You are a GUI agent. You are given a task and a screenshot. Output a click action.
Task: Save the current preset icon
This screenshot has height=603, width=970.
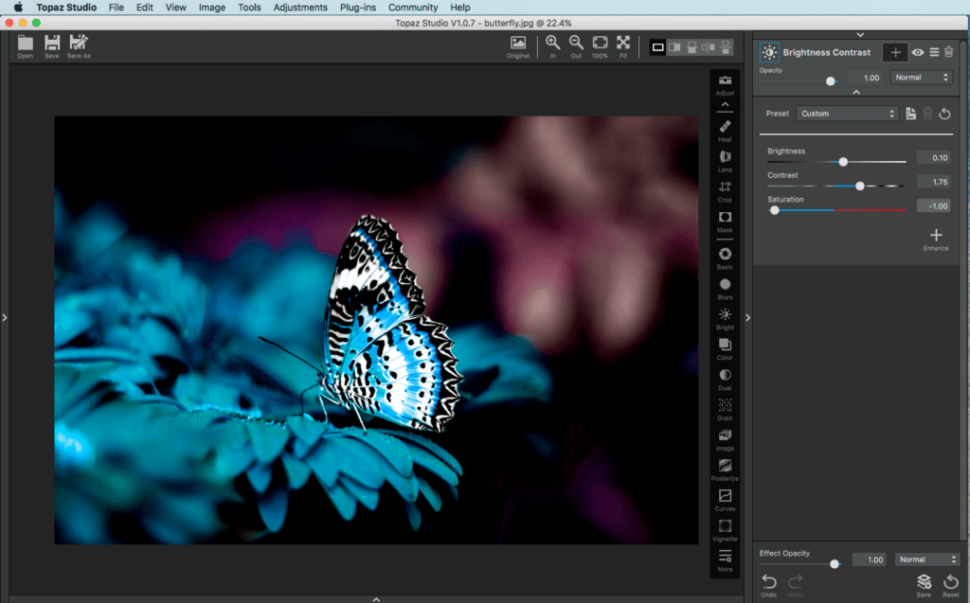pyautogui.click(x=910, y=114)
